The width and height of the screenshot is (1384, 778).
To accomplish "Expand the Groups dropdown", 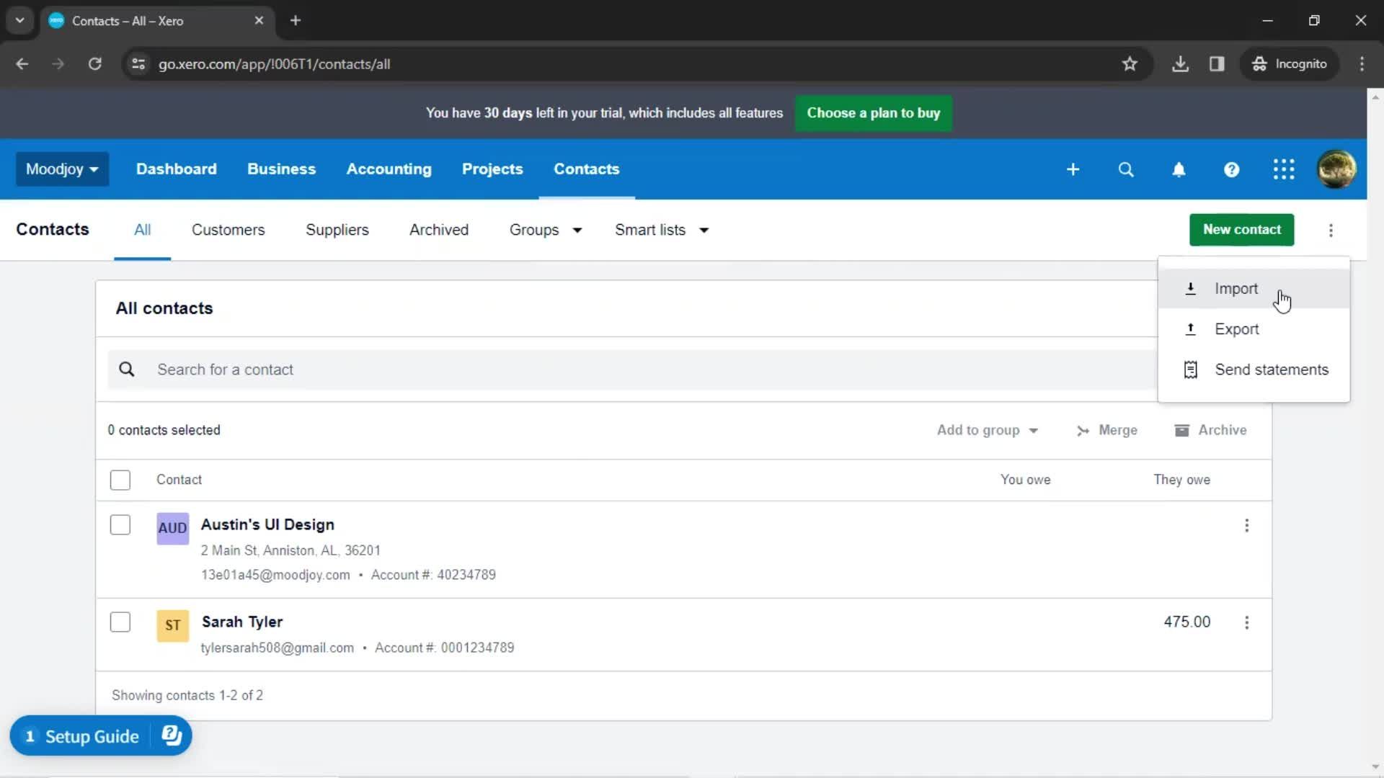I will (x=546, y=231).
